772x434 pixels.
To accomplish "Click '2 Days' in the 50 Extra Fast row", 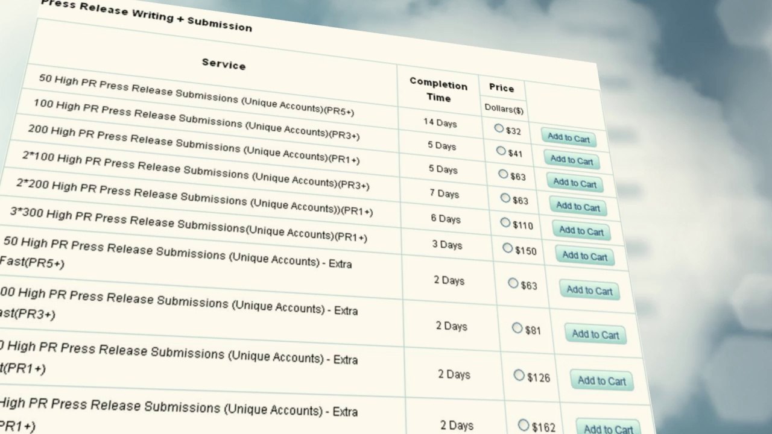I will click(x=449, y=280).
